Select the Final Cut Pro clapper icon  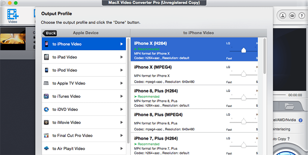[46, 135]
